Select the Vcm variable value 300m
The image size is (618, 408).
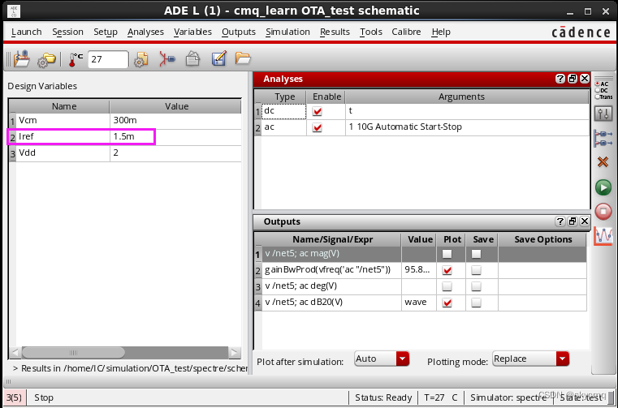pos(175,121)
